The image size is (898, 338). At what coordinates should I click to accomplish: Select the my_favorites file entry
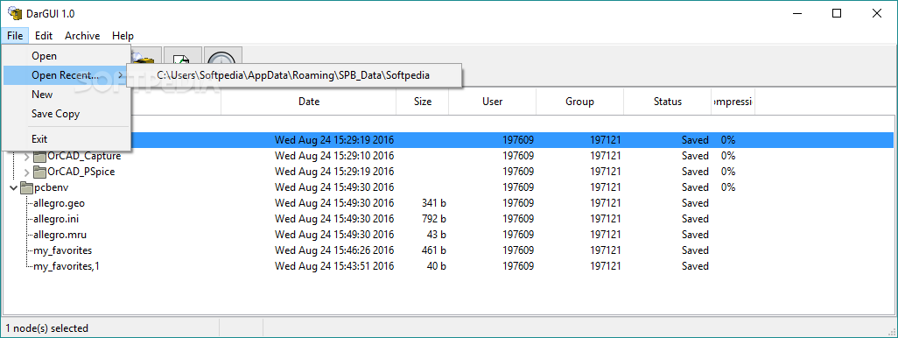point(62,250)
